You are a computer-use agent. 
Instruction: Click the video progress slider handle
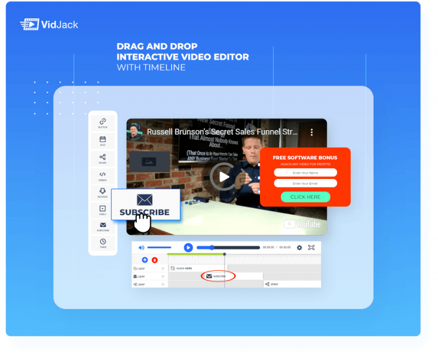tap(212, 247)
